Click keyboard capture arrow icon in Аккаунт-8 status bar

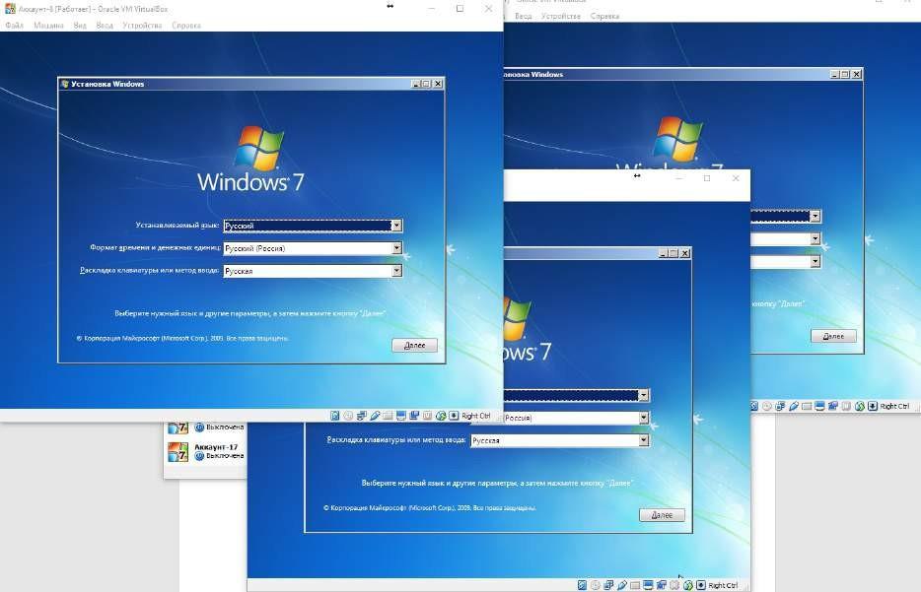click(x=453, y=416)
